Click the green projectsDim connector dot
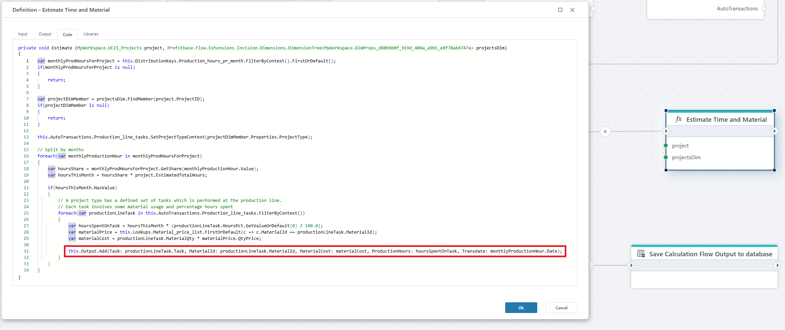This screenshot has height=330, width=785. click(x=666, y=157)
